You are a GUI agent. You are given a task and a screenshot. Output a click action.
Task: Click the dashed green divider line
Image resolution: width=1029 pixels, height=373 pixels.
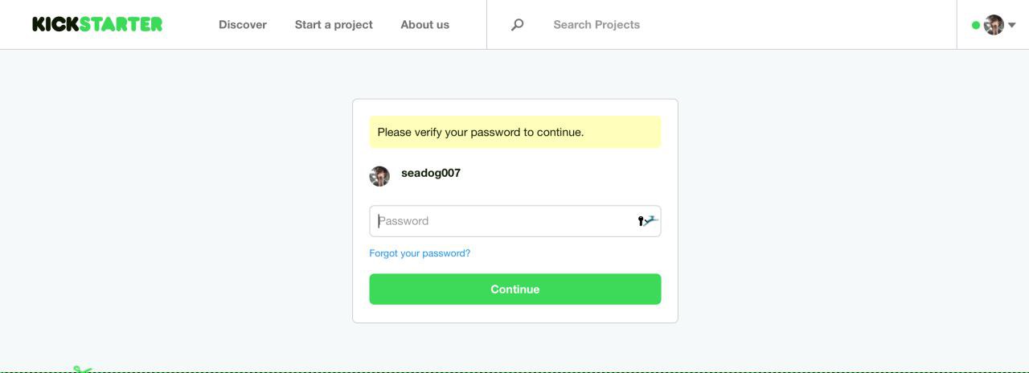pyautogui.click(x=514, y=371)
